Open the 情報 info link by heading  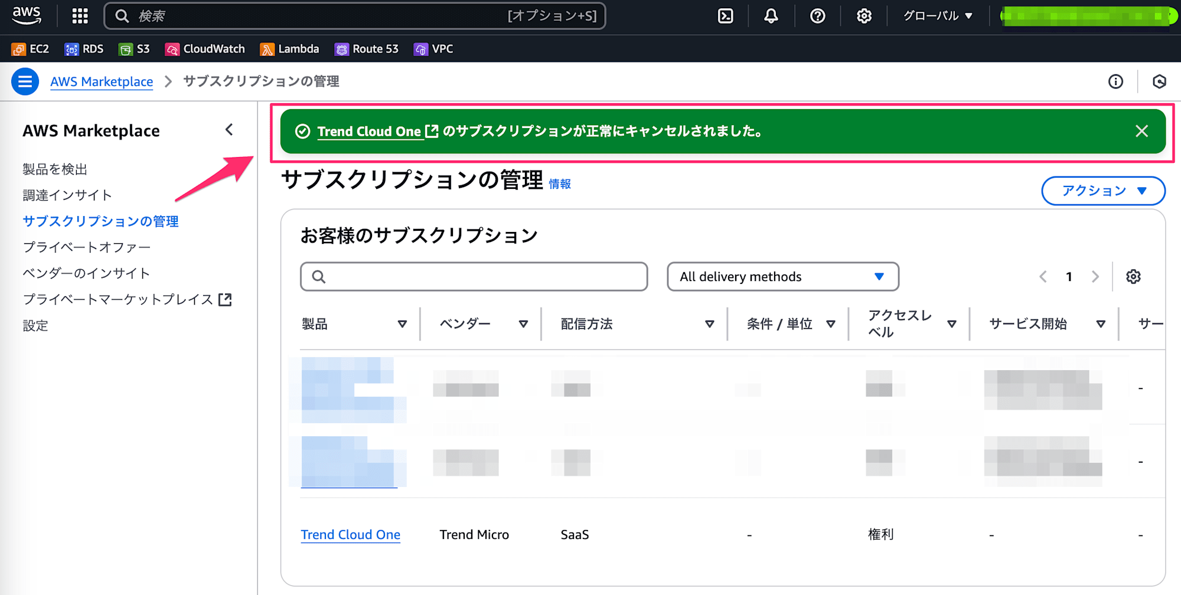tap(560, 184)
